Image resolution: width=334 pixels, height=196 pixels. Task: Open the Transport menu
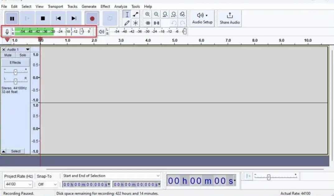tap(55, 7)
